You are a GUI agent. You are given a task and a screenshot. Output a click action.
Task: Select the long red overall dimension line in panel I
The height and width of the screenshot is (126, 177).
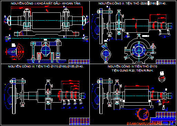47,7
